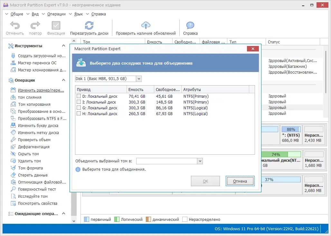Check for updates via cloud icon
The width and height of the screenshot is (331, 236).
click(146, 25)
